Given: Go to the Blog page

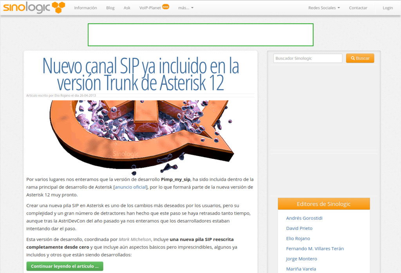Looking at the screenshot, I should pyautogui.click(x=110, y=8).
